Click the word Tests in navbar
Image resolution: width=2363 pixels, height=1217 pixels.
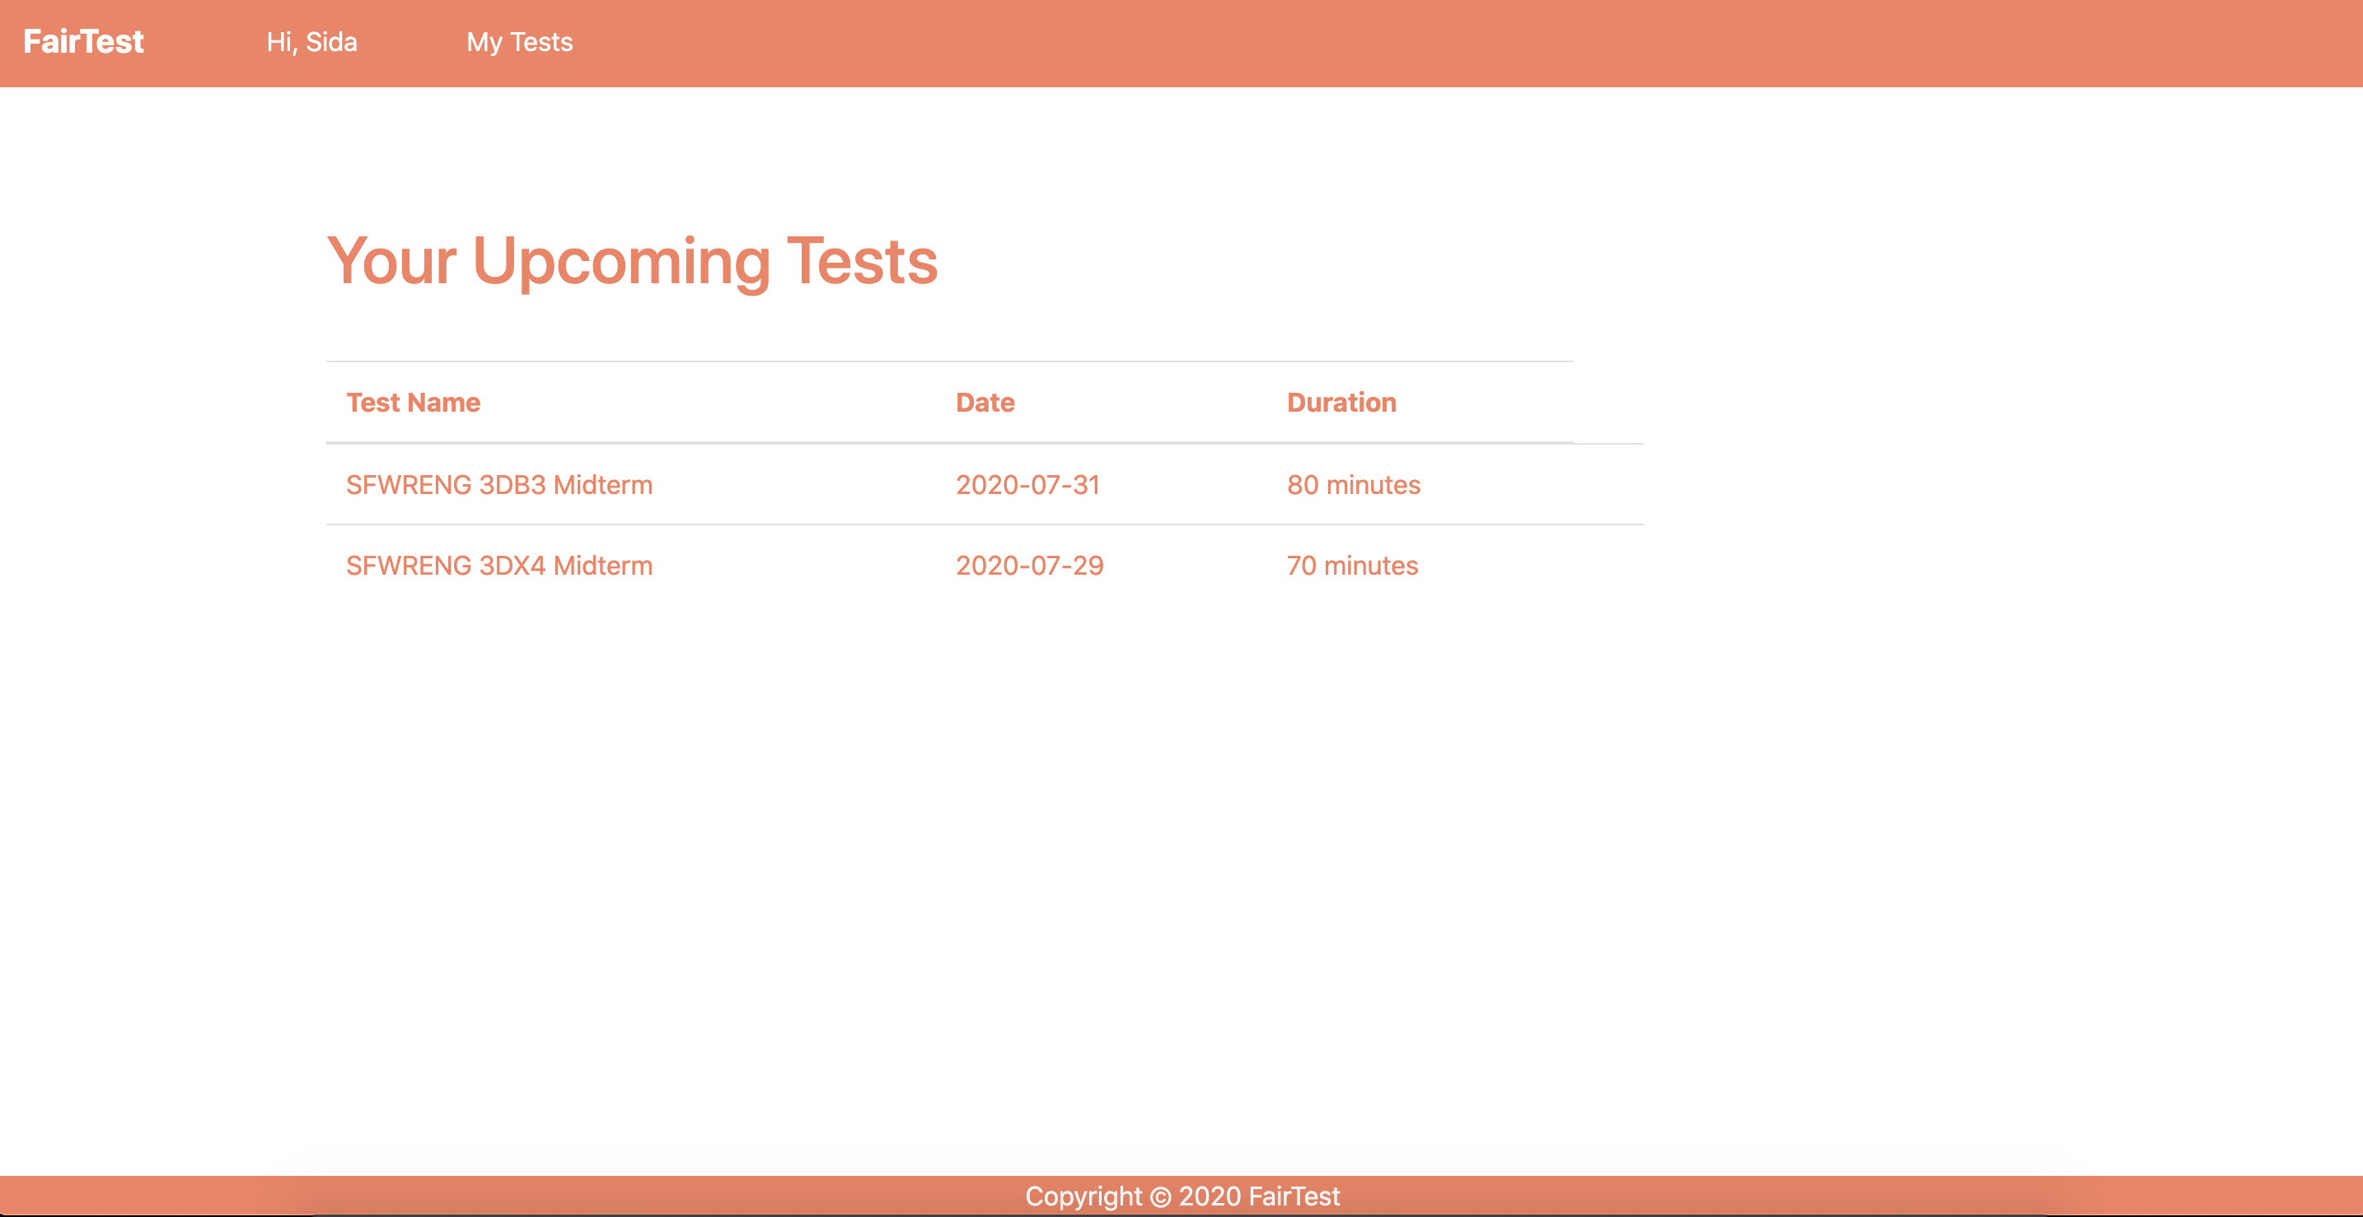click(541, 42)
